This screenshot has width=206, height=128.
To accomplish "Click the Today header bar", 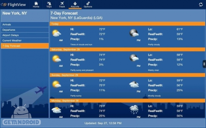I will click(x=128, y=24).
